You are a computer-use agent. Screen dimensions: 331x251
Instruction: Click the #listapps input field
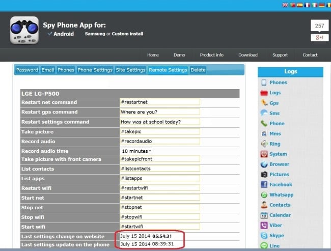160,178
